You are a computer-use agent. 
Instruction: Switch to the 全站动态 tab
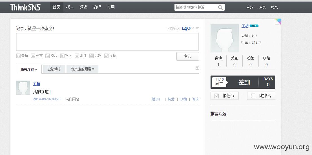click(x=54, y=69)
